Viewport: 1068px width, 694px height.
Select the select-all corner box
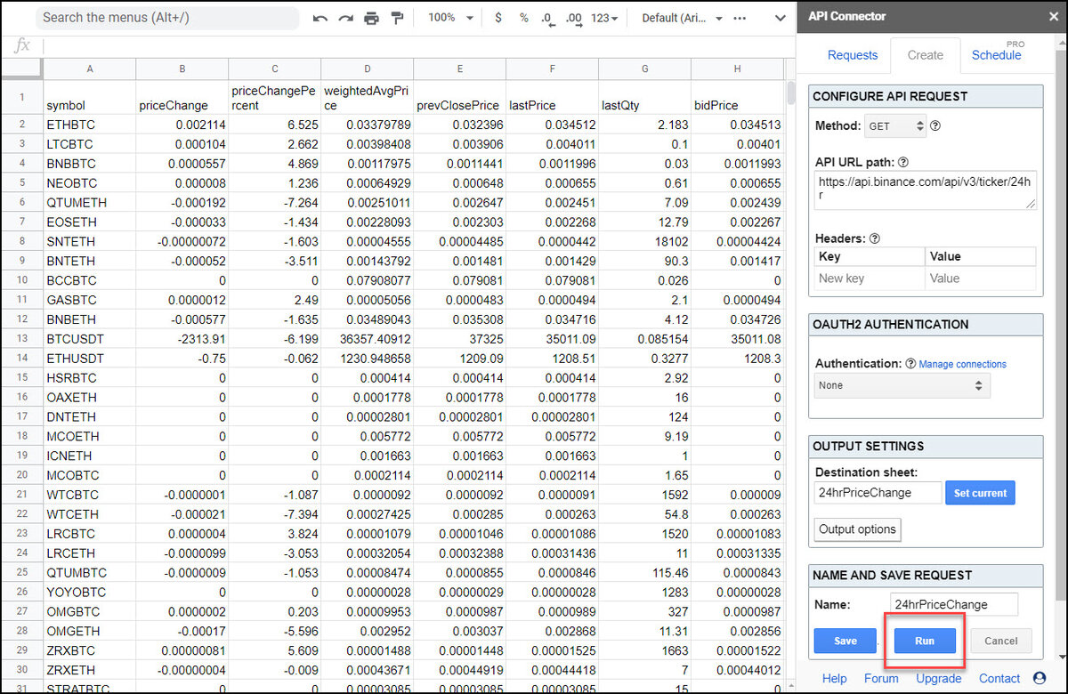click(21, 69)
